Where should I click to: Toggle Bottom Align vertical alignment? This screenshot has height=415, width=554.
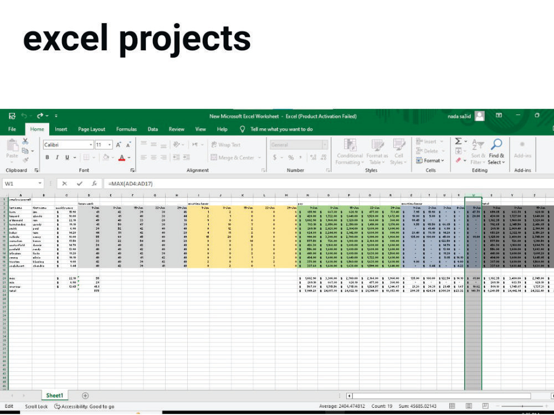pos(163,144)
